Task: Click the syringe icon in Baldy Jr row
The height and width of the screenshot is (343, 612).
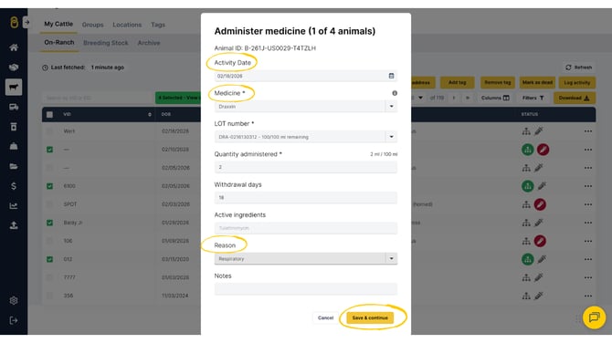Action: click(539, 223)
